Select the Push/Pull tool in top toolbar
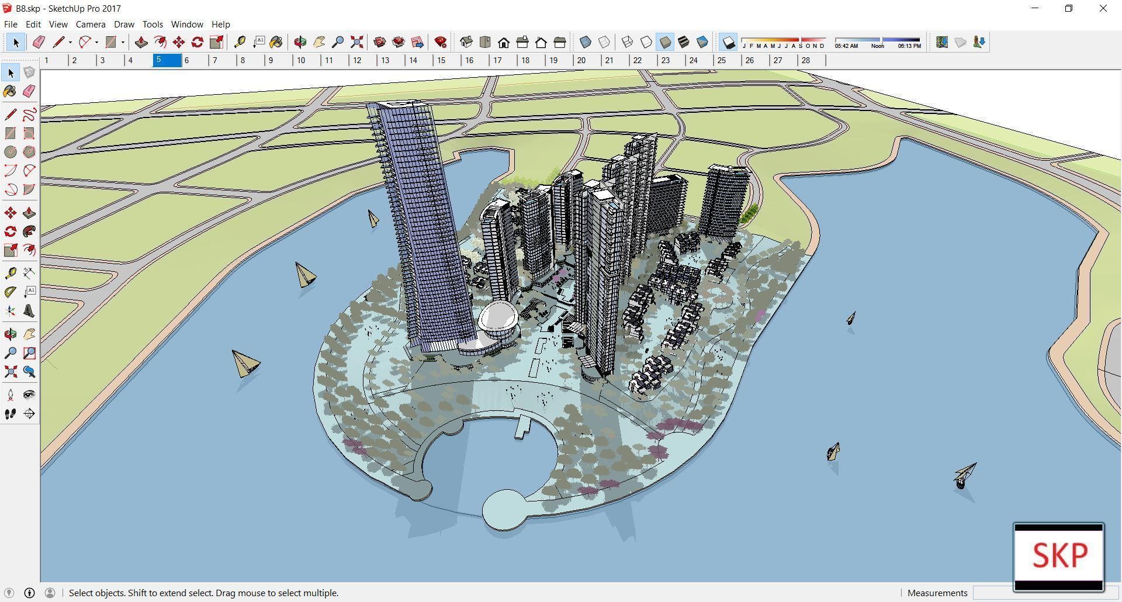The width and height of the screenshot is (1122, 602). pyautogui.click(x=141, y=42)
